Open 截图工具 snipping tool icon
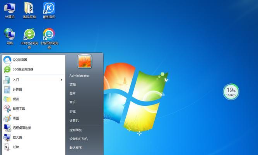The height and width of the screenshot is (155, 258). pyautogui.click(x=7, y=108)
